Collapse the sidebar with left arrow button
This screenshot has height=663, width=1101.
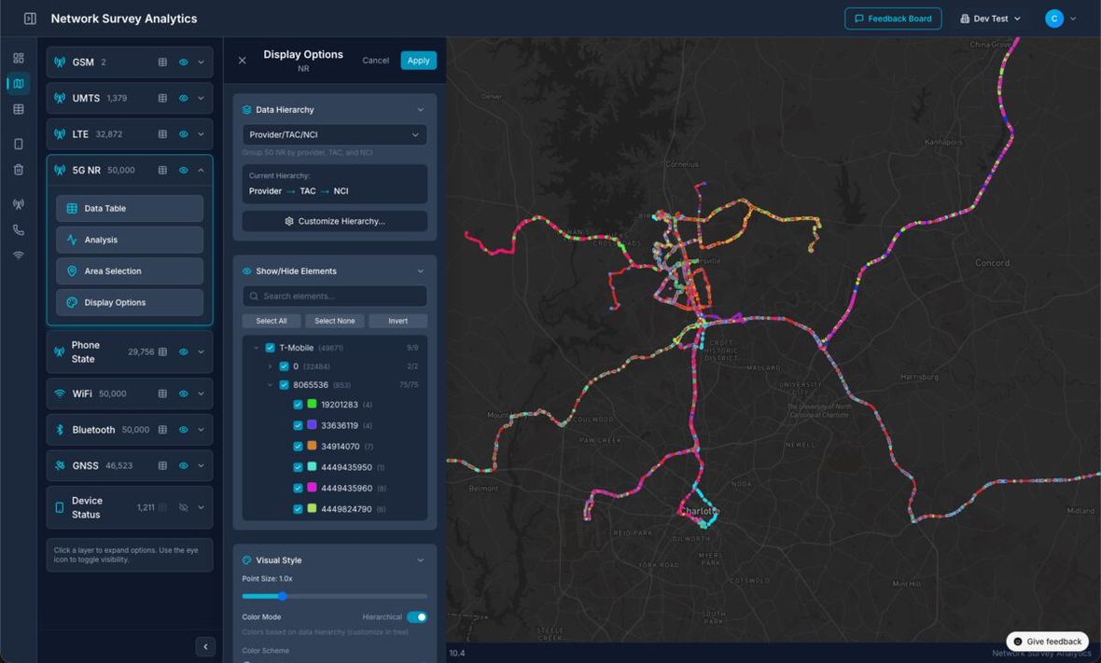coord(205,646)
